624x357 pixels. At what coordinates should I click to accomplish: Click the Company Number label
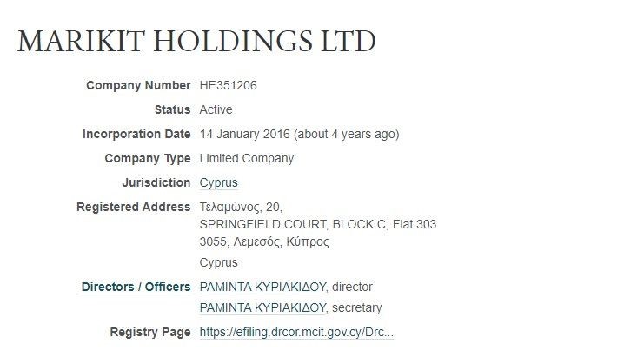[138, 85]
